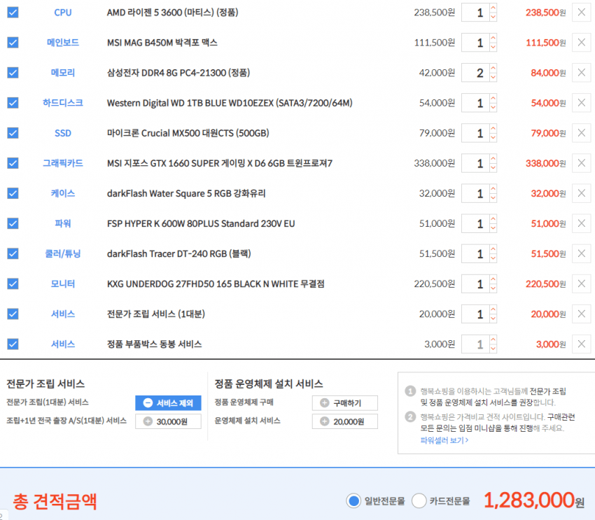Open the CPU category link
Screen dimensions: 595x520
click(x=62, y=13)
